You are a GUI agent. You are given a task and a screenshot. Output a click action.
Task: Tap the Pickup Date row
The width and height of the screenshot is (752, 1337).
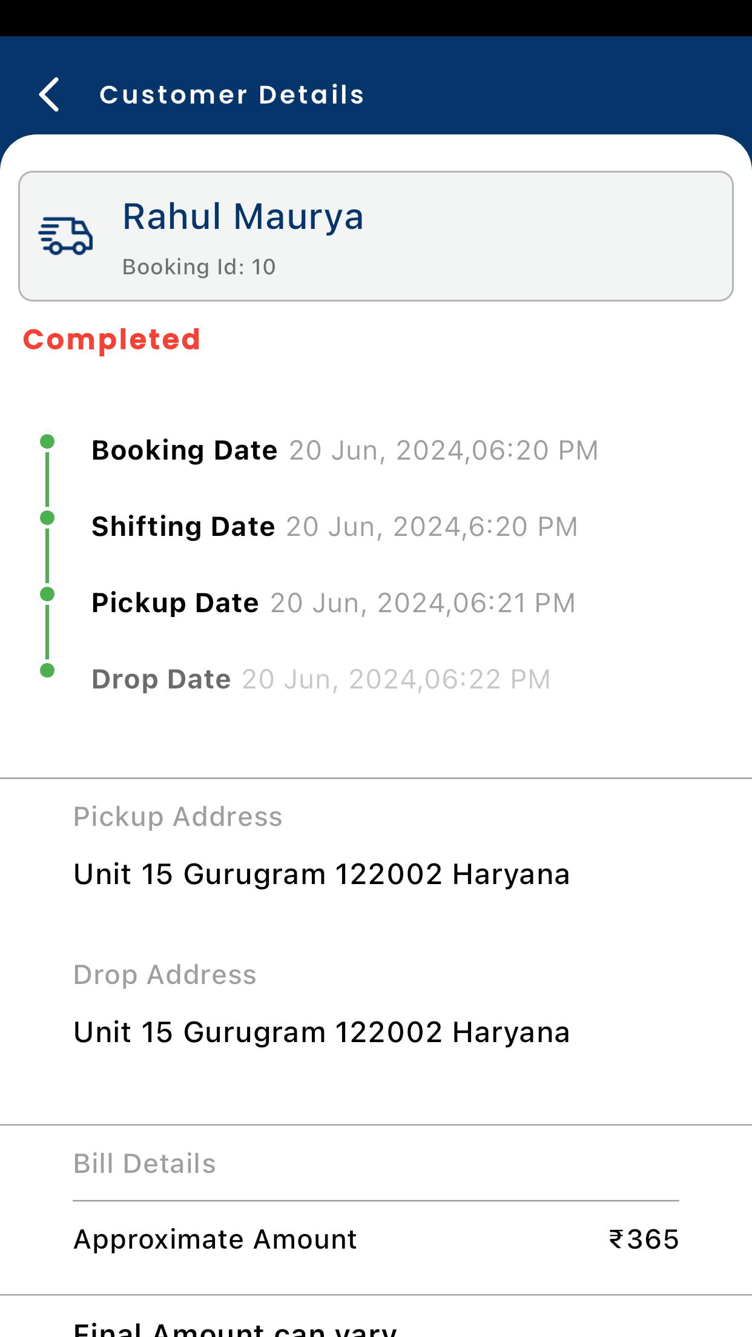click(334, 603)
